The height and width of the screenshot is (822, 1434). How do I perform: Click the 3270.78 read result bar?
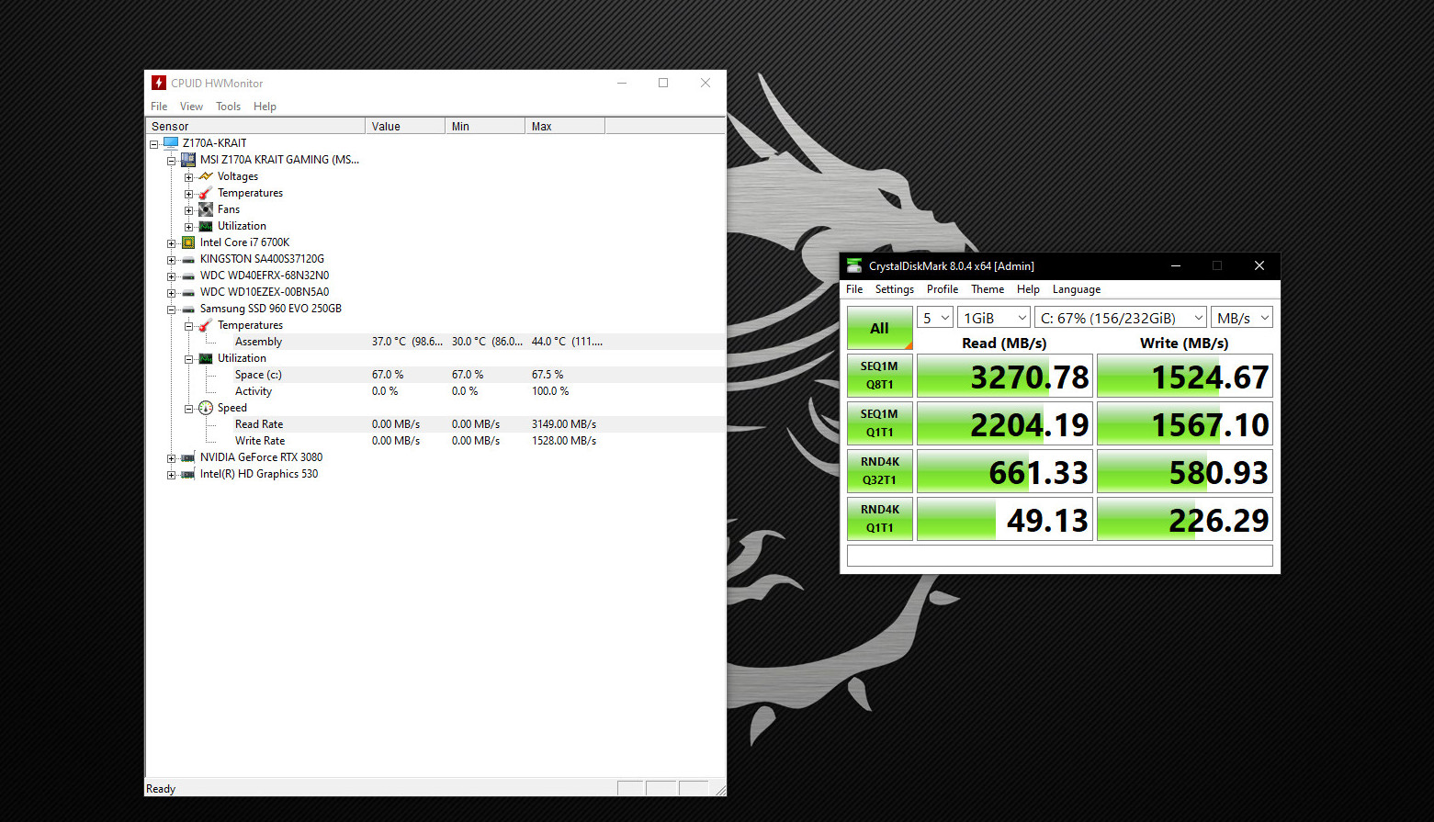pos(1005,377)
